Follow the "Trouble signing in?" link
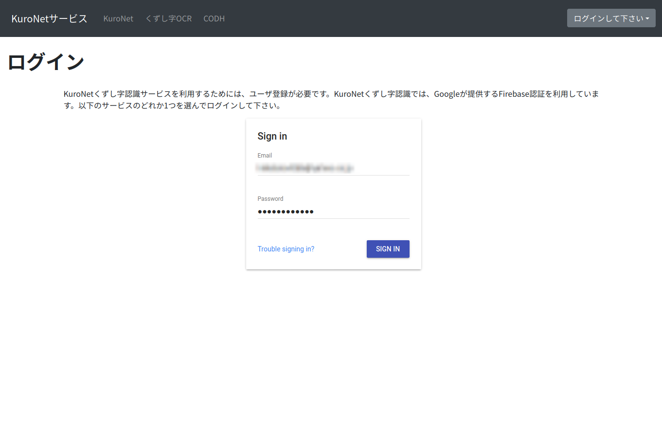This screenshot has height=425, width=662. click(x=286, y=248)
